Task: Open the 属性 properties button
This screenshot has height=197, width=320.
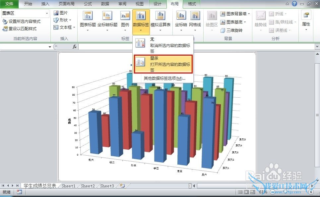Action: pos(306,21)
